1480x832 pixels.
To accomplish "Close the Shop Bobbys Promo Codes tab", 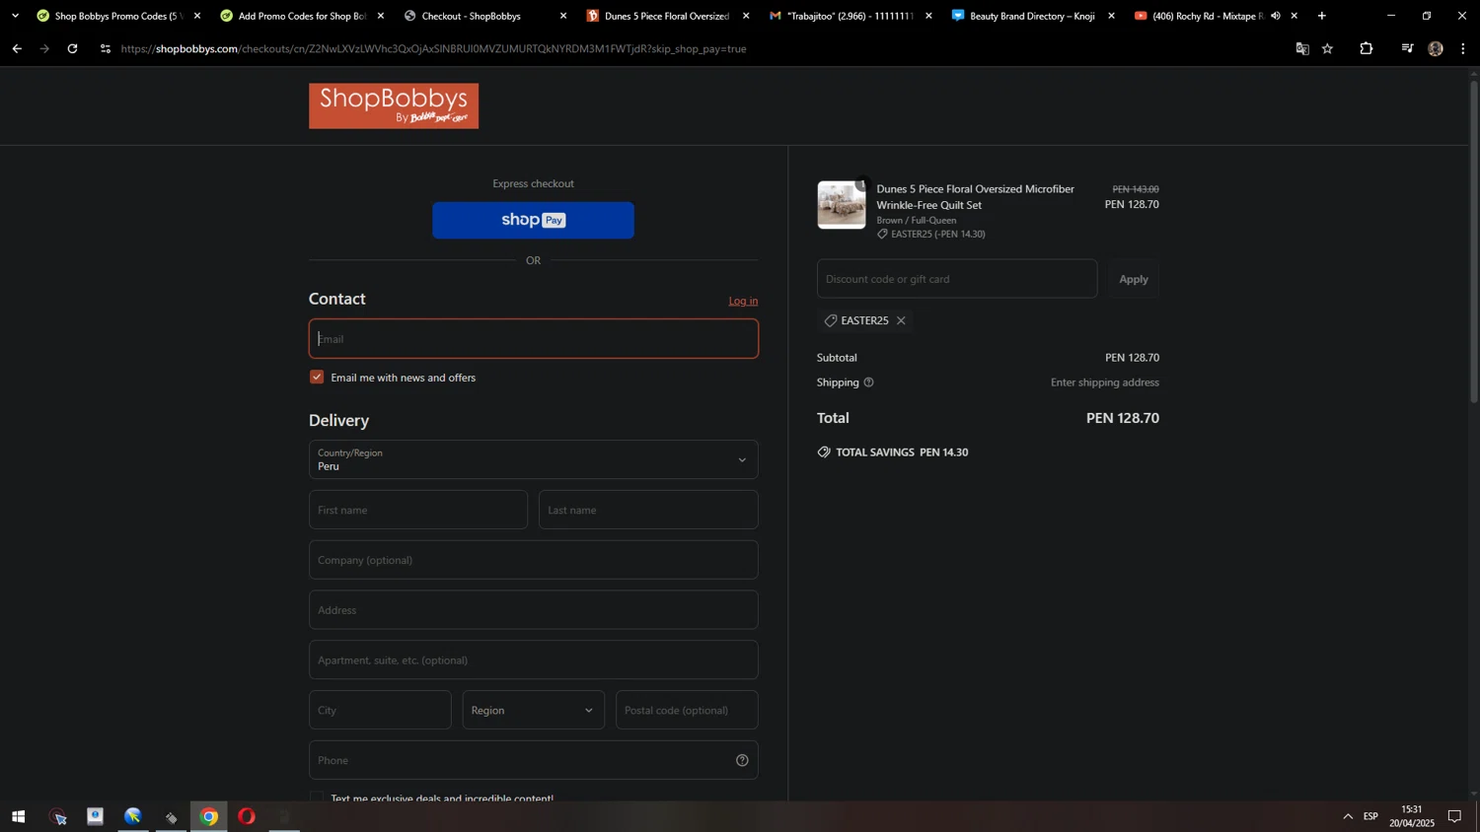I will pos(197,16).
